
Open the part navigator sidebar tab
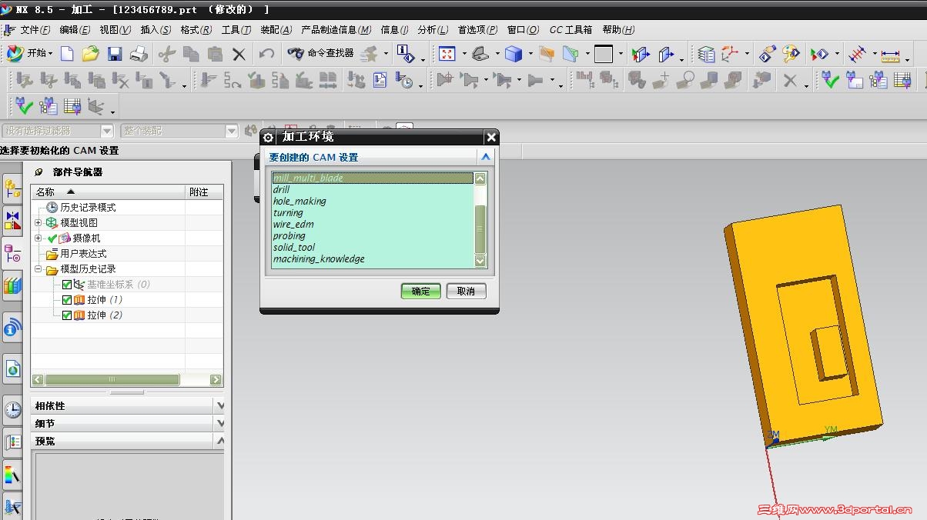pos(12,254)
